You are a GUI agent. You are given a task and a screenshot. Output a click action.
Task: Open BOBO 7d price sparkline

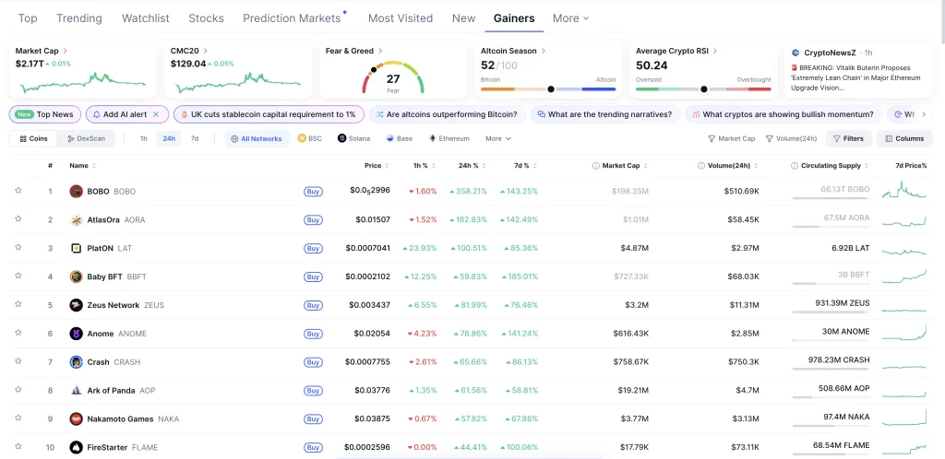coord(904,190)
